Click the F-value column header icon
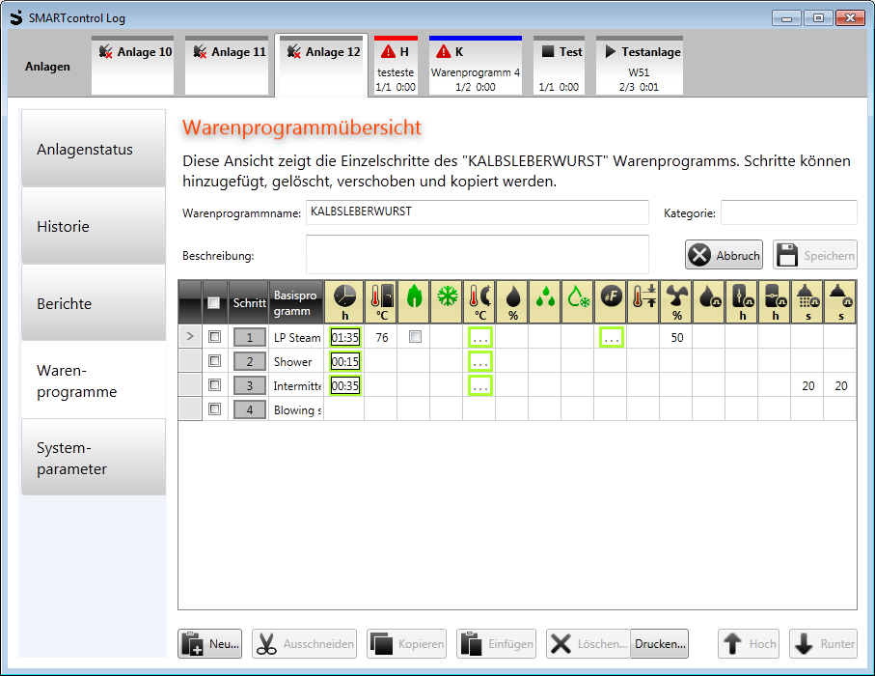875x676 pixels. [x=610, y=296]
